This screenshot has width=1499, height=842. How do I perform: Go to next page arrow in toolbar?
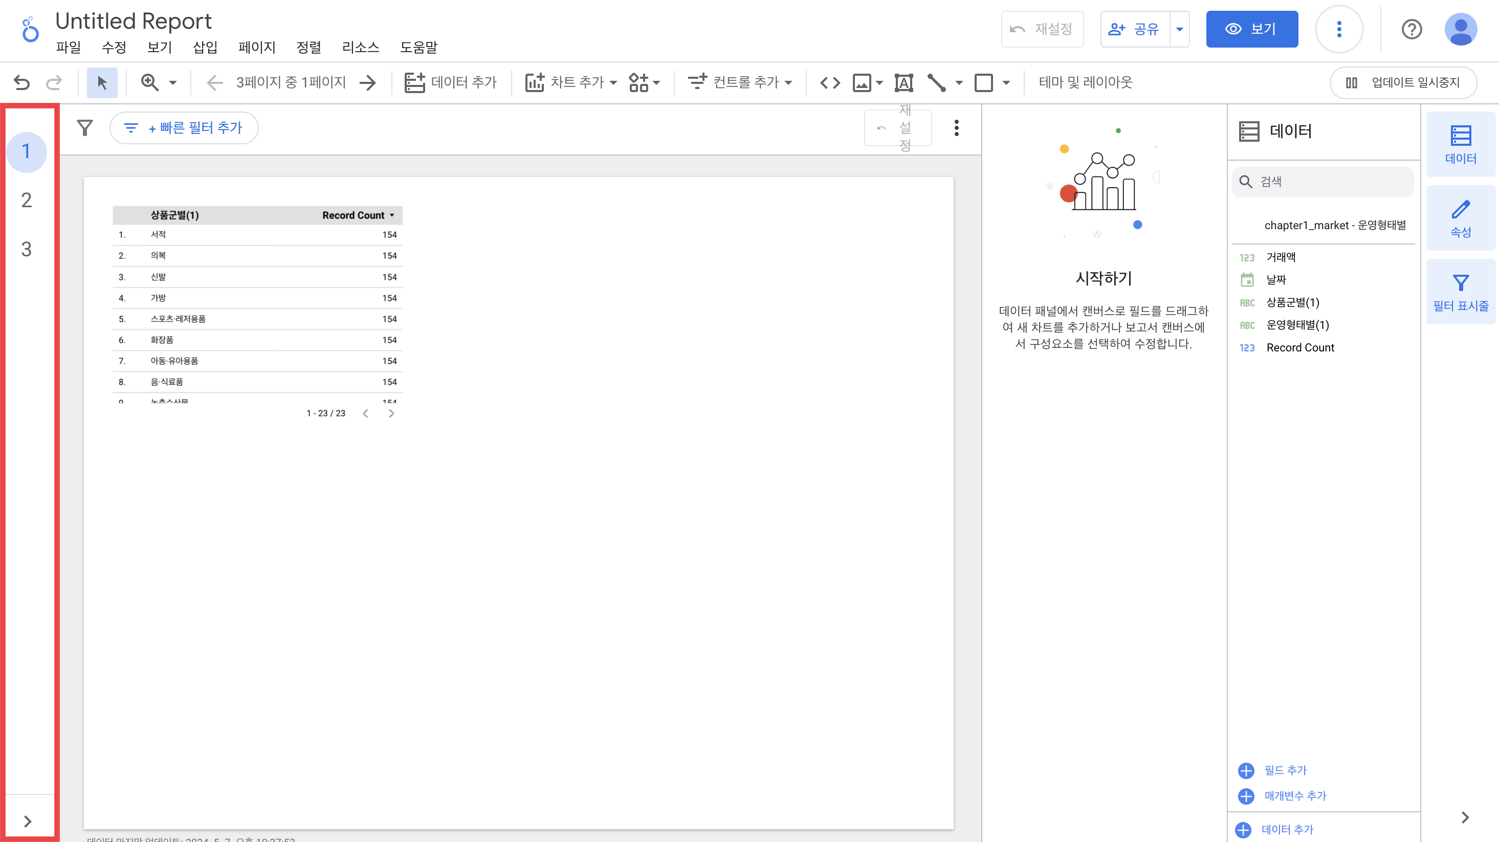coord(368,83)
